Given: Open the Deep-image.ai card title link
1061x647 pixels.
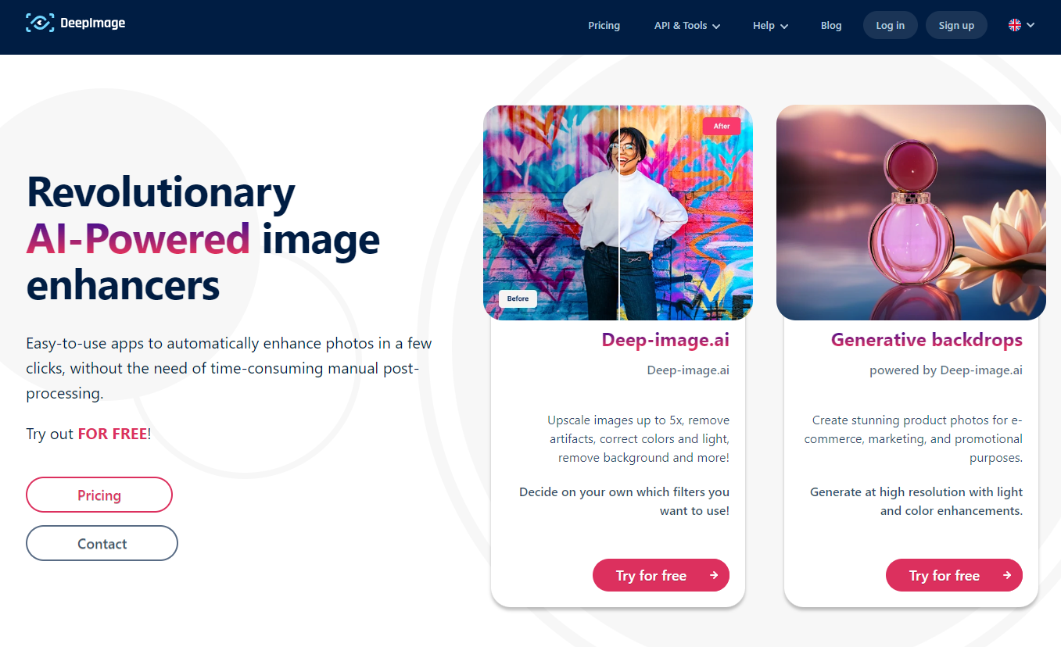Looking at the screenshot, I should (x=665, y=340).
